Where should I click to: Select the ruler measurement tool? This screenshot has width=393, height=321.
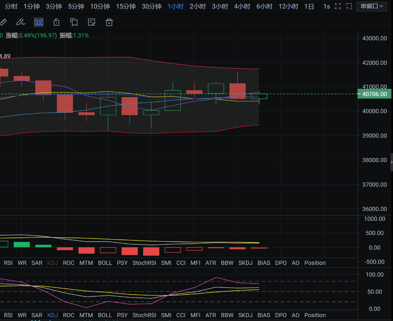coord(2,22)
